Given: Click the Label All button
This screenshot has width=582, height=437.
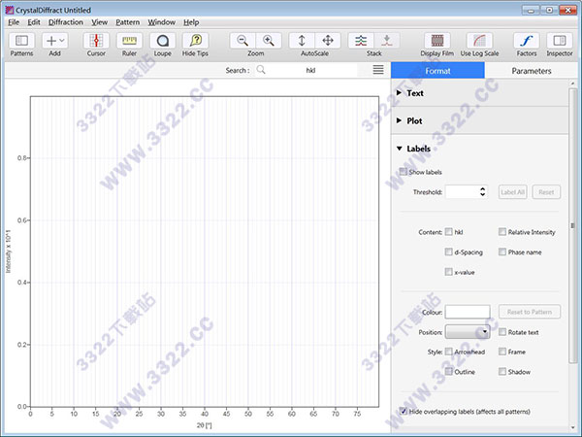Looking at the screenshot, I should click(x=512, y=192).
